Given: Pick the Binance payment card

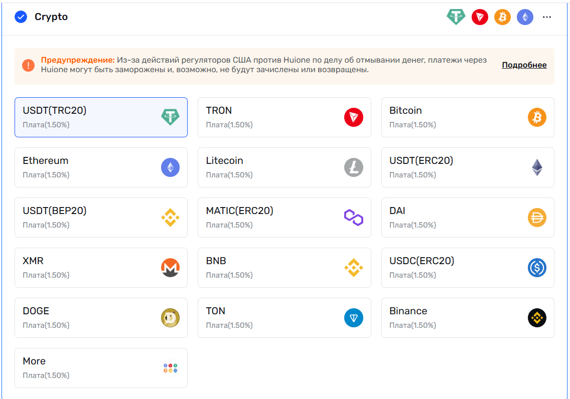Looking at the screenshot, I should coord(467,318).
